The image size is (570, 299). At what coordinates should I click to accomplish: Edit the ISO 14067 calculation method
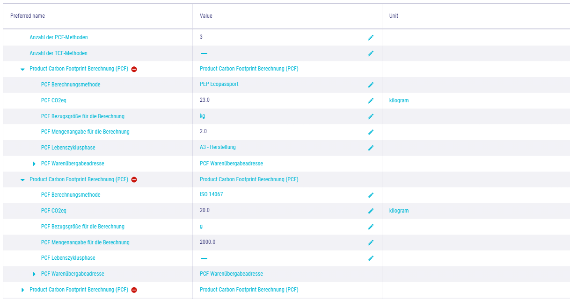coord(371,195)
